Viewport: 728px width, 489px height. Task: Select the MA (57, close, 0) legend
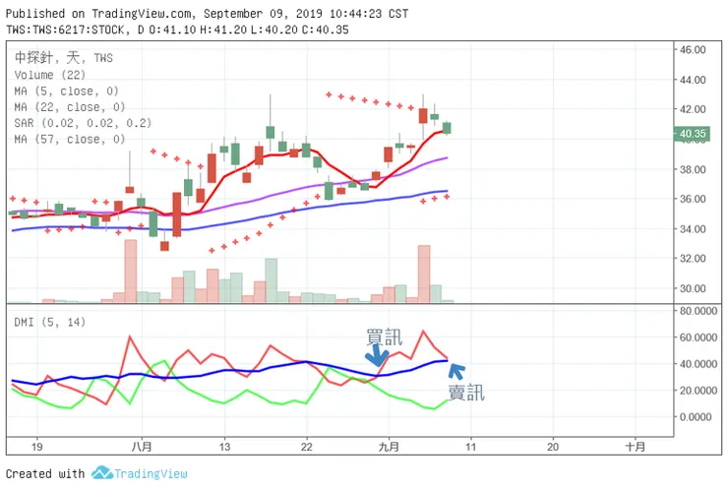[x=70, y=140]
